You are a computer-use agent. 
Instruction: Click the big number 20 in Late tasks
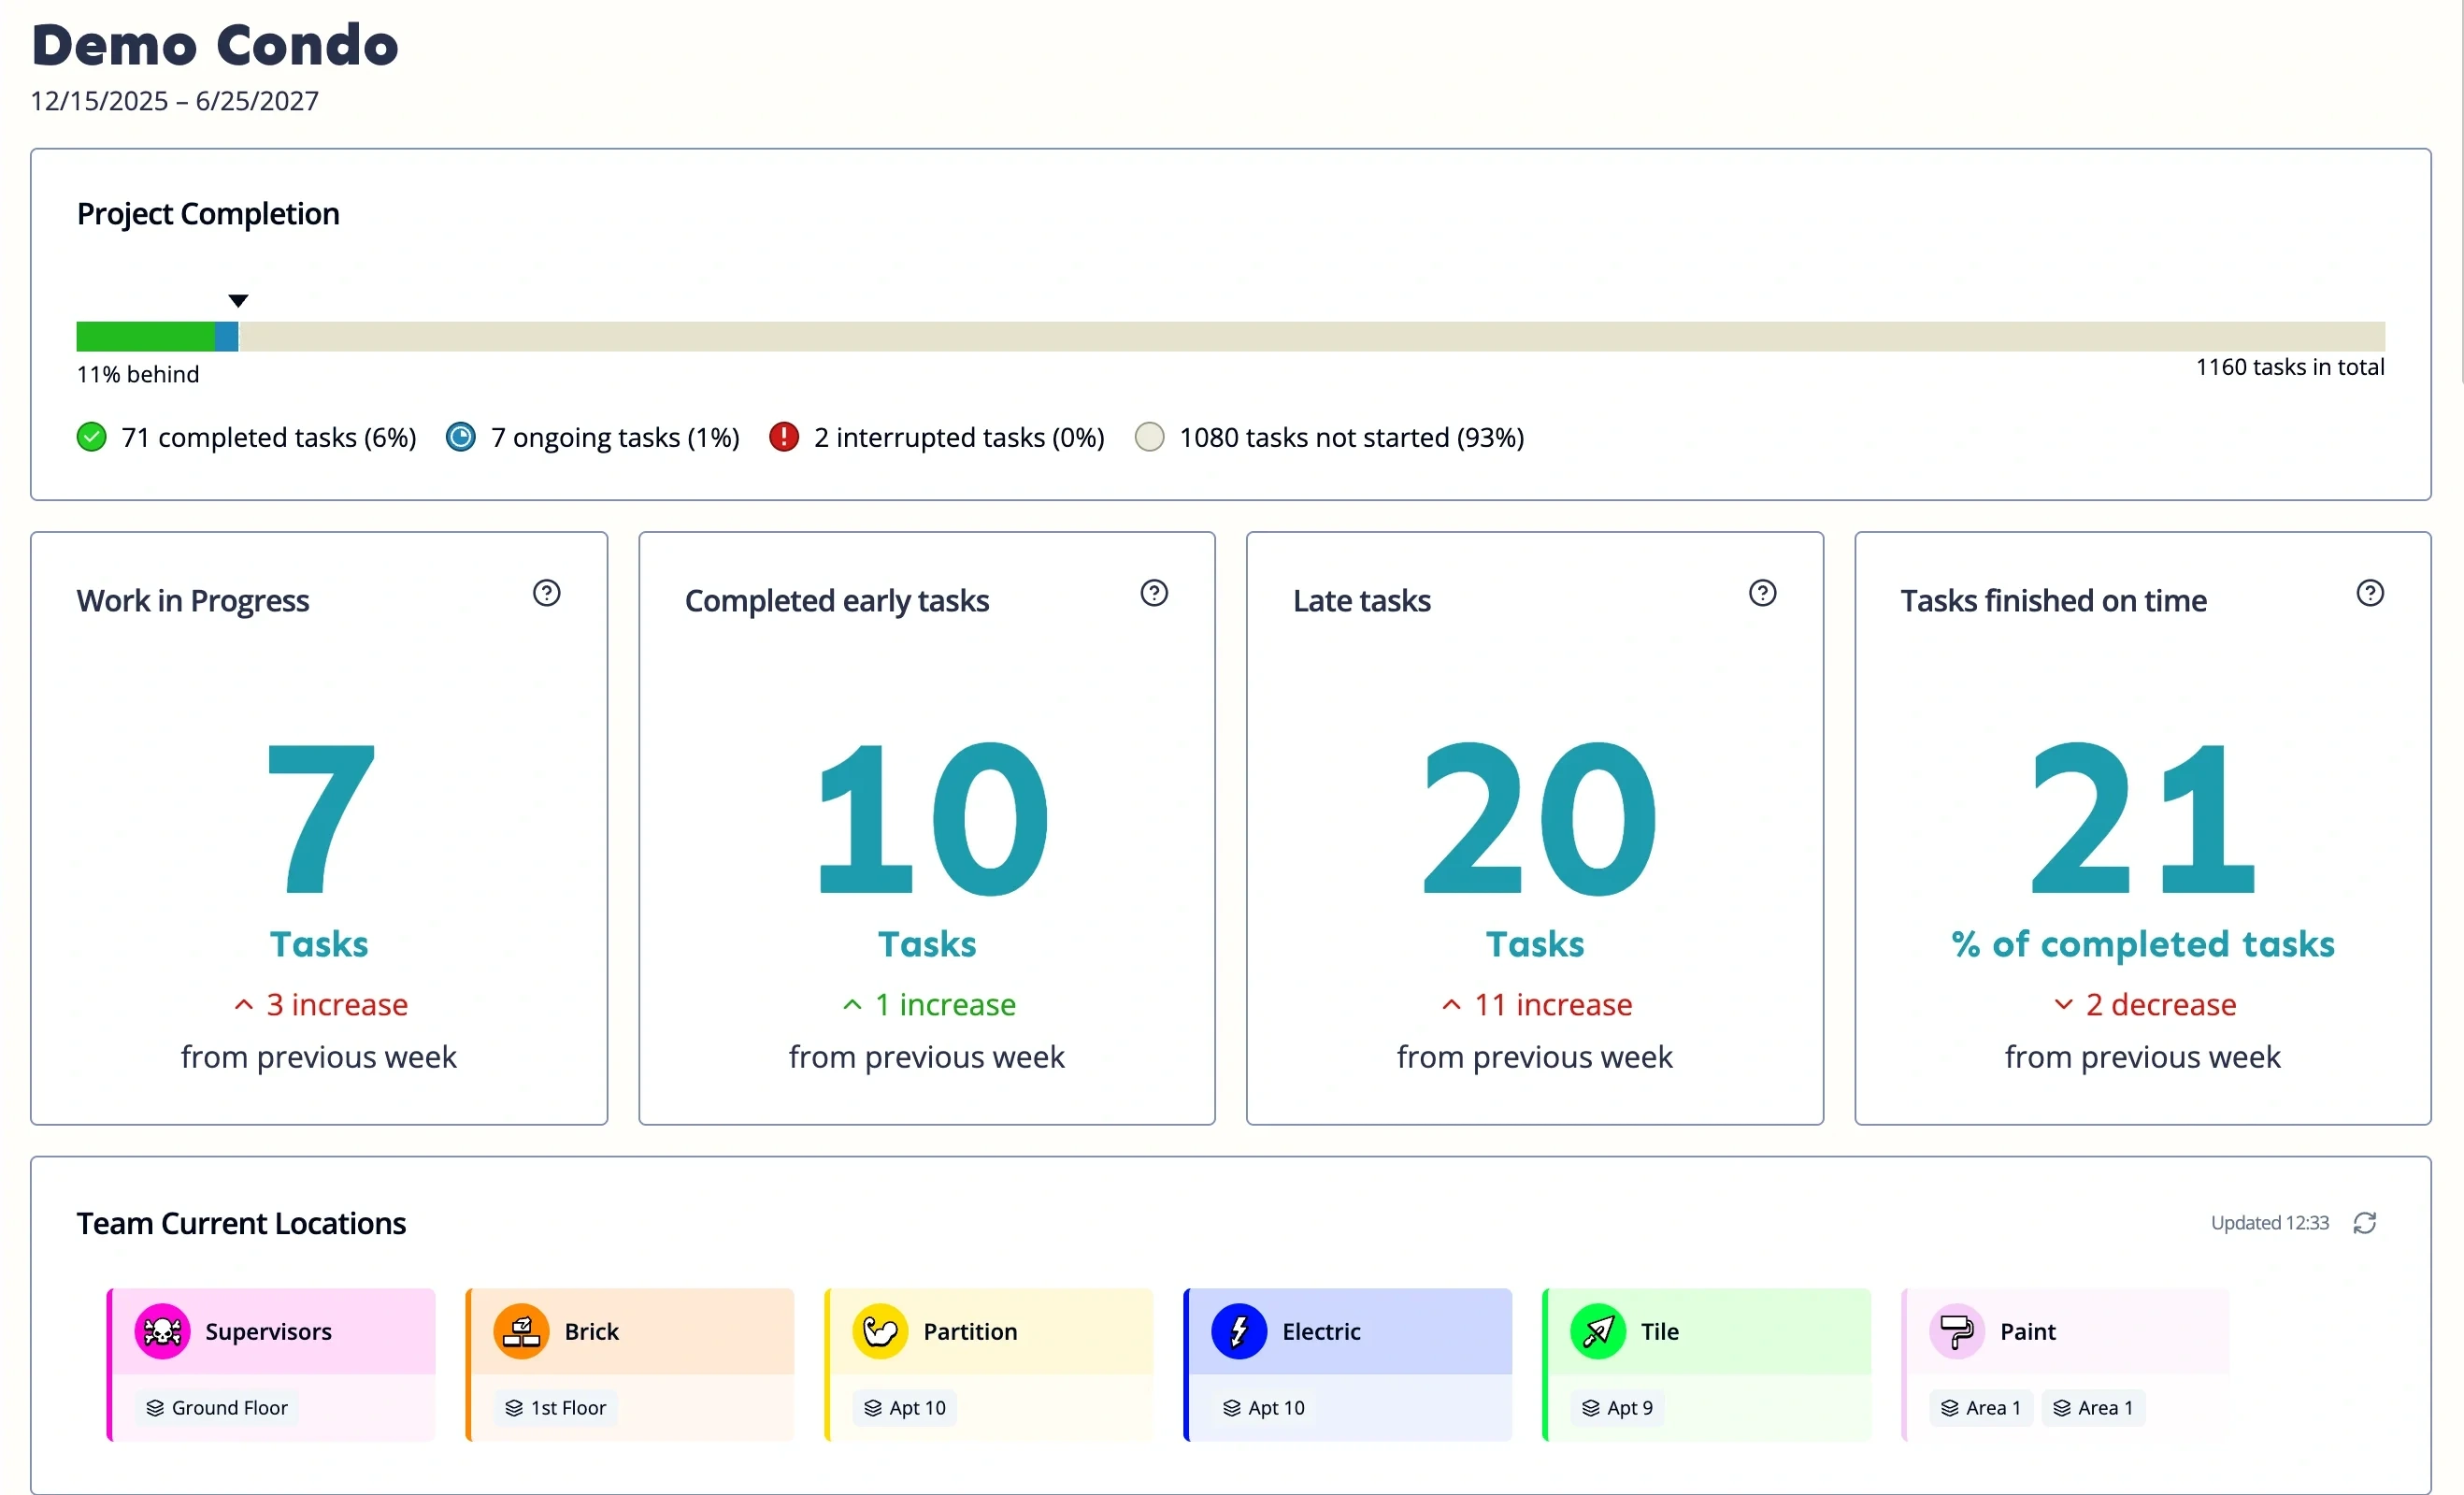coord(1540,818)
